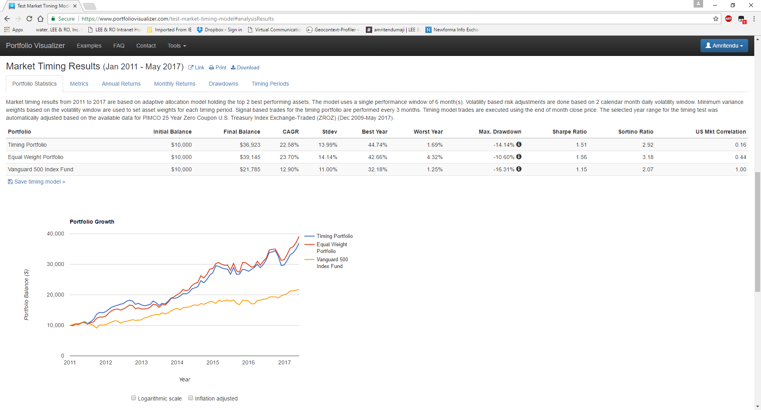761x410 pixels.
Task: Click the Timing Portfolio drawdown info icon
Action: [x=519, y=145]
